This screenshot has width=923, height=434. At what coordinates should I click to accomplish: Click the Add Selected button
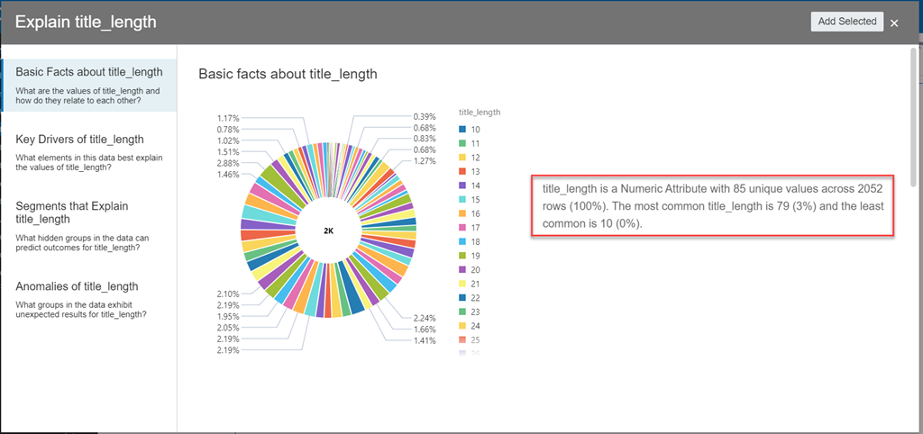point(846,22)
